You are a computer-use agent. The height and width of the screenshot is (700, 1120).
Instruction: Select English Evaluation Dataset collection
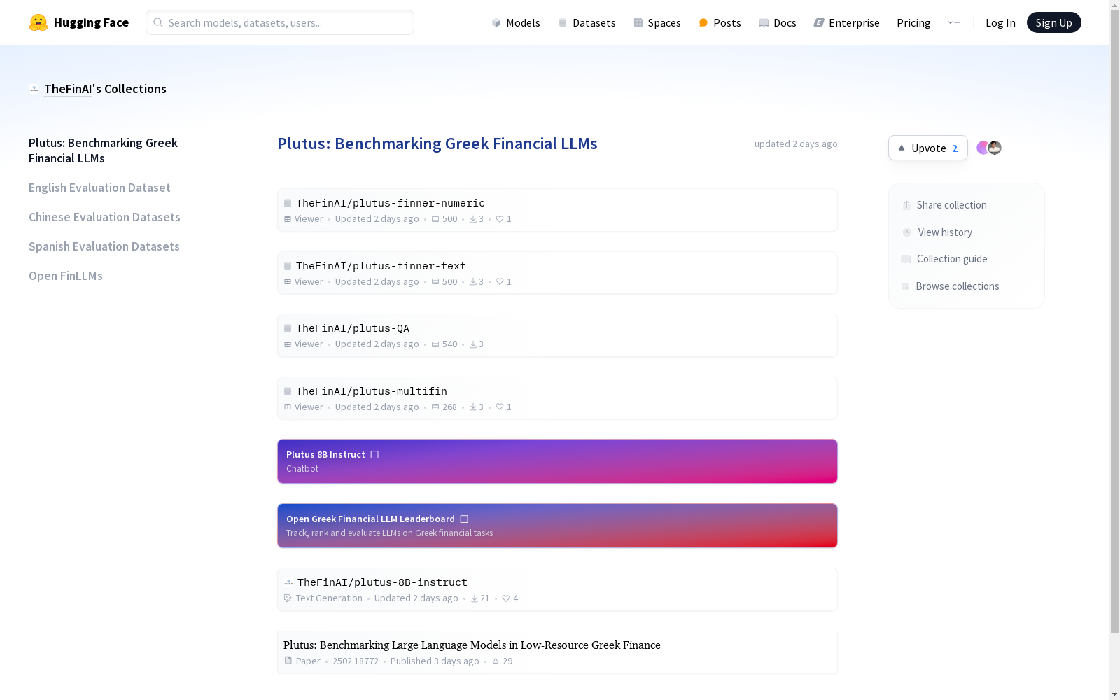[99, 188]
